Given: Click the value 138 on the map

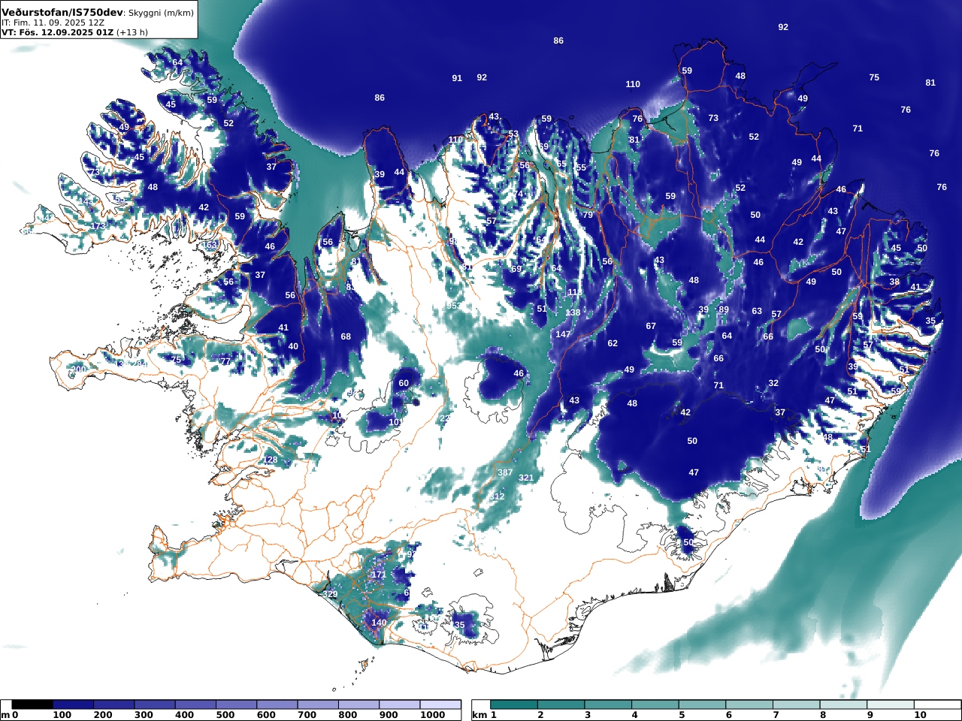Looking at the screenshot, I should pos(573,312).
